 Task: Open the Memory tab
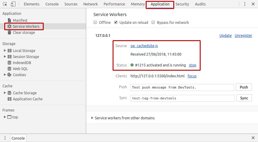tap(138, 4)
